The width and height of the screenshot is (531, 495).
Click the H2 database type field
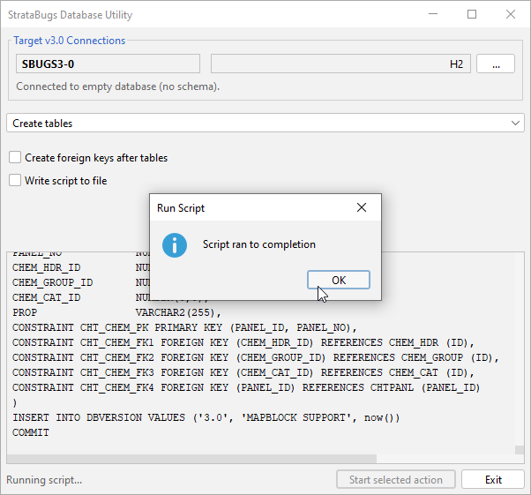(x=340, y=64)
